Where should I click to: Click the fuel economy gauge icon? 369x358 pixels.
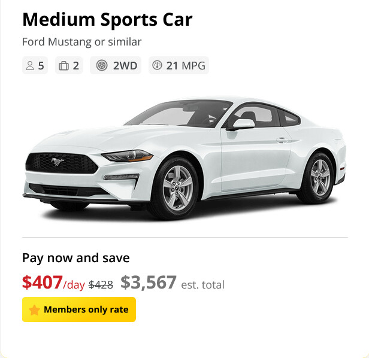click(x=157, y=66)
